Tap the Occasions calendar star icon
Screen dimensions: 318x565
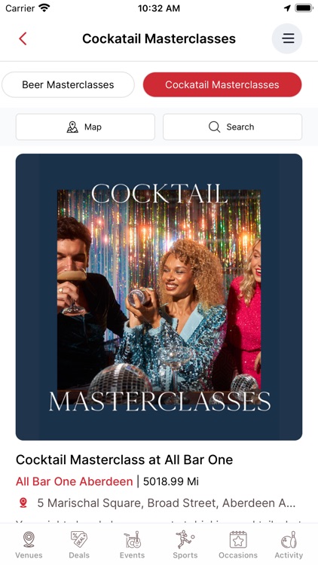click(238, 539)
